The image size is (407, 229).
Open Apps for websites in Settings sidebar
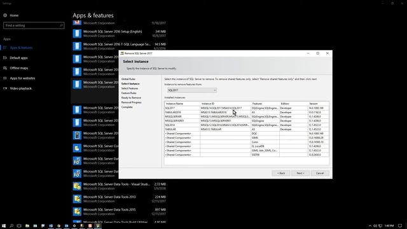click(x=22, y=78)
